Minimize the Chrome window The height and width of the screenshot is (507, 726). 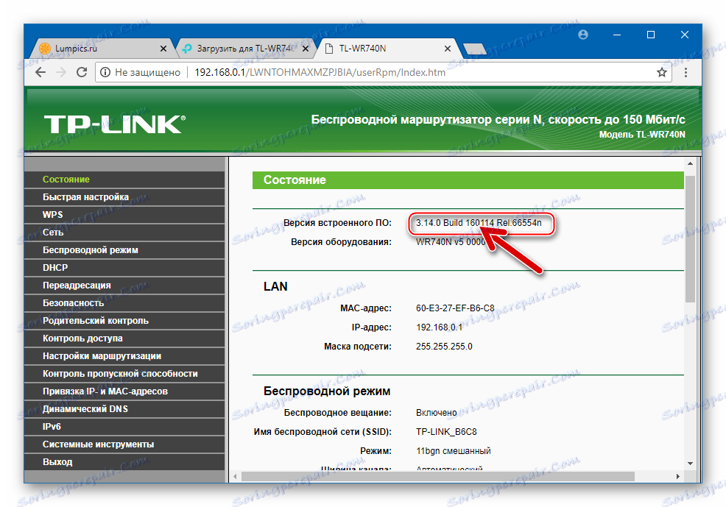[x=617, y=35]
